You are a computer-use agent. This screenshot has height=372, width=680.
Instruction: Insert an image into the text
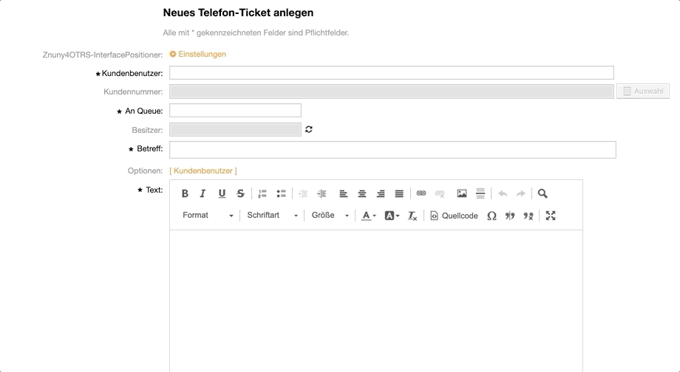point(462,193)
